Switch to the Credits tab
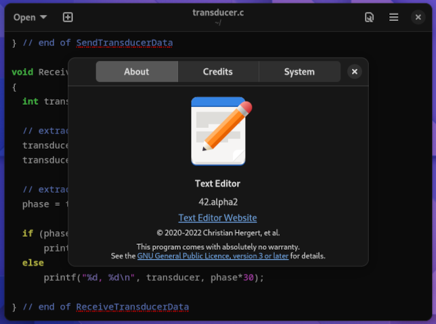Viewport: 436px width, 324px height. coord(218,72)
